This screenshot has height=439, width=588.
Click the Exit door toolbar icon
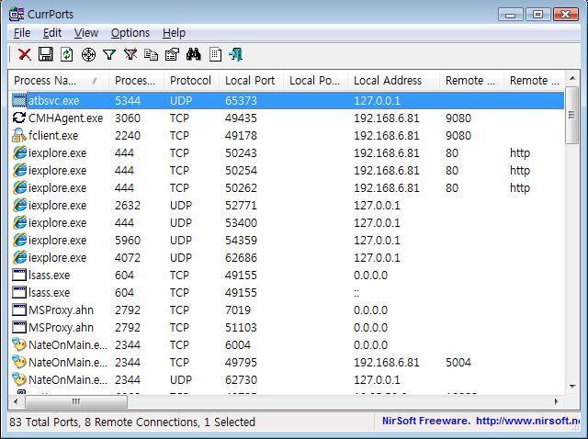click(236, 55)
